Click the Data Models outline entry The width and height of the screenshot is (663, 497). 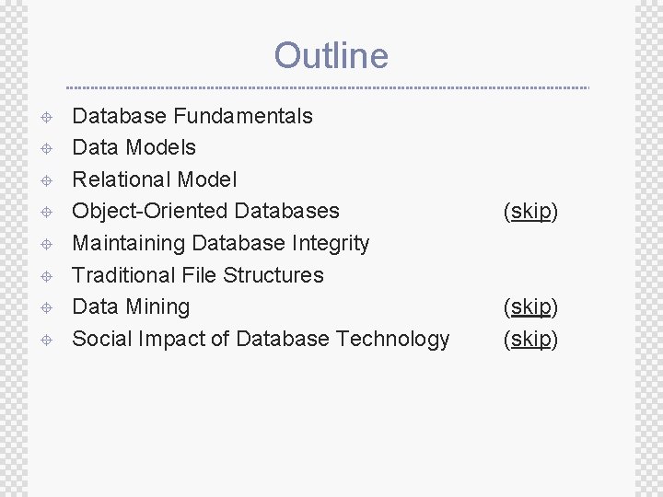tap(134, 147)
